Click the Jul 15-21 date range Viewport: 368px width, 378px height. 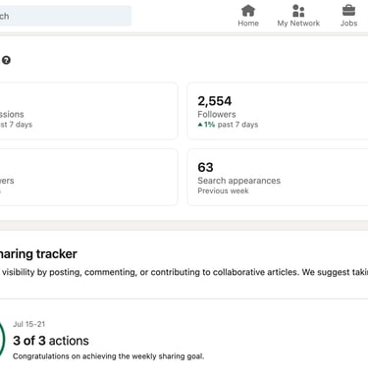(28, 324)
